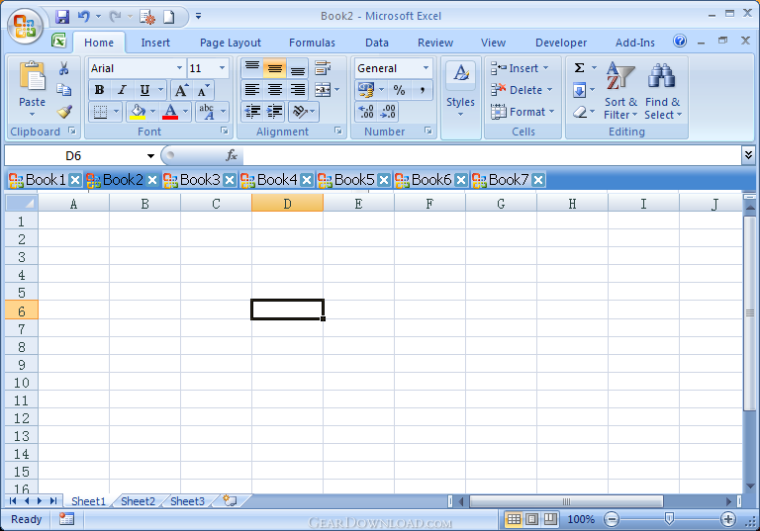Open the Name Box dropdown arrow

pyautogui.click(x=150, y=156)
